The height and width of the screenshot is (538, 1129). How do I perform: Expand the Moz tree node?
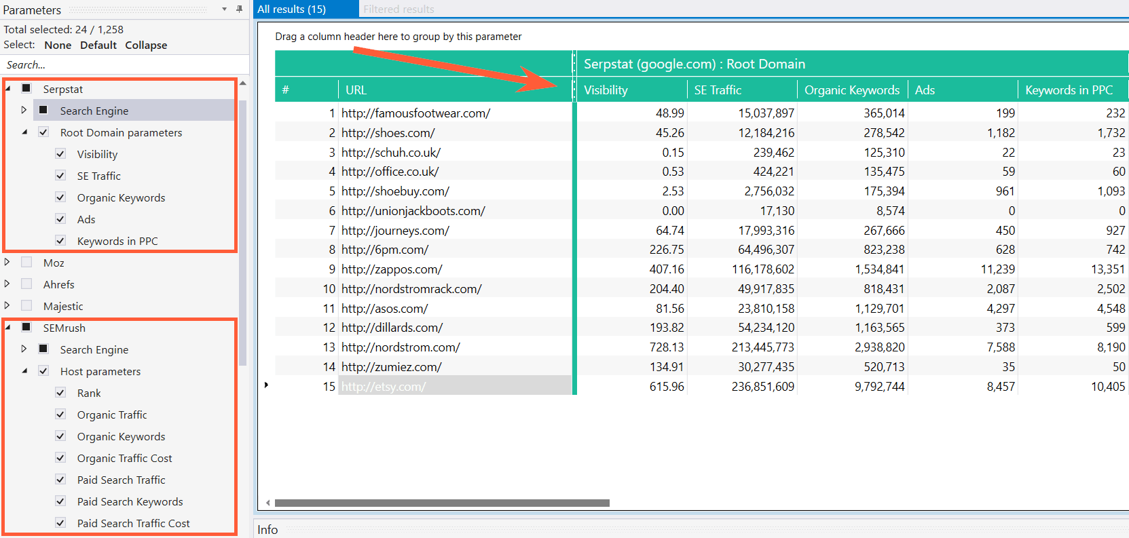[7, 262]
